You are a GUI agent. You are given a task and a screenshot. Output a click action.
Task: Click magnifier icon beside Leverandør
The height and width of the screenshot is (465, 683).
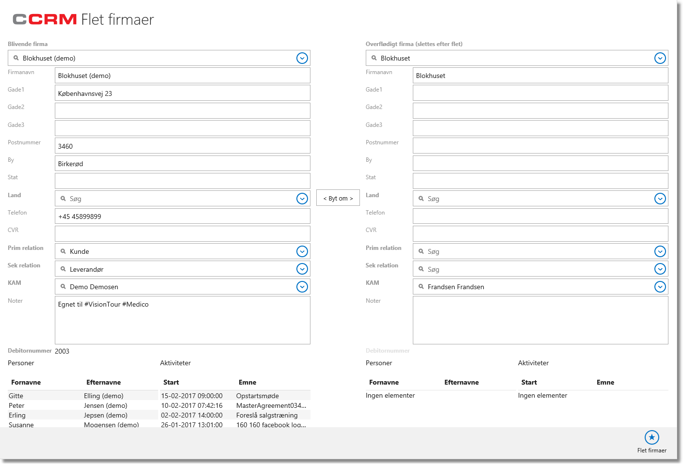coord(63,269)
